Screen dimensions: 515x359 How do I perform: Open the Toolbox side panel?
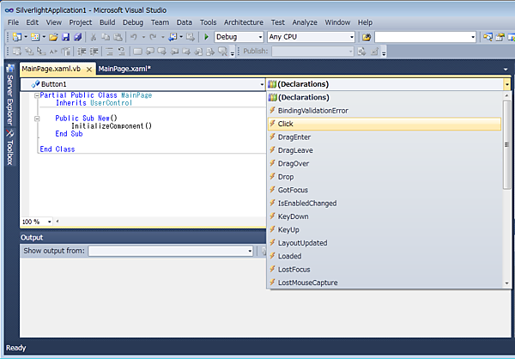pyautogui.click(x=9, y=148)
